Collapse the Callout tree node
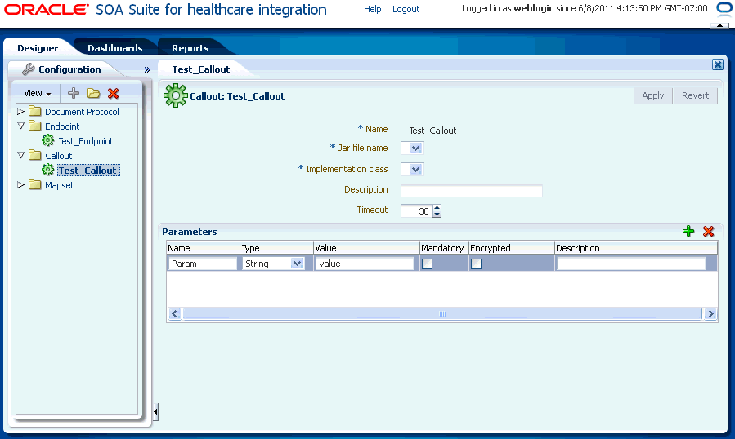The width and height of the screenshot is (735, 439). click(x=20, y=155)
